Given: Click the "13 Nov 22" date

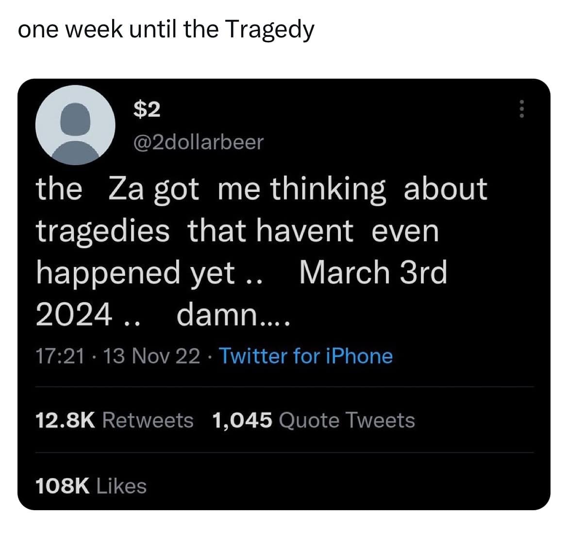Looking at the screenshot, I should coord(151,356).
